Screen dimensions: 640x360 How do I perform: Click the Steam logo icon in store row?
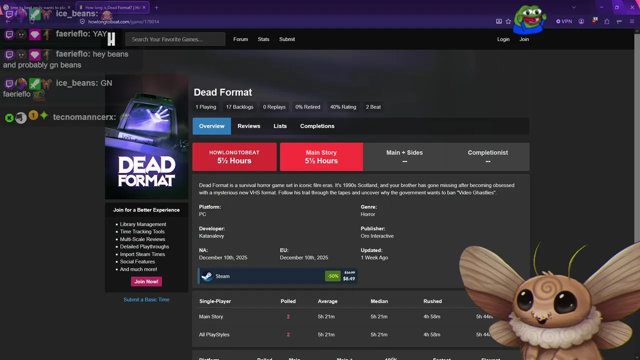pos(206,276)
